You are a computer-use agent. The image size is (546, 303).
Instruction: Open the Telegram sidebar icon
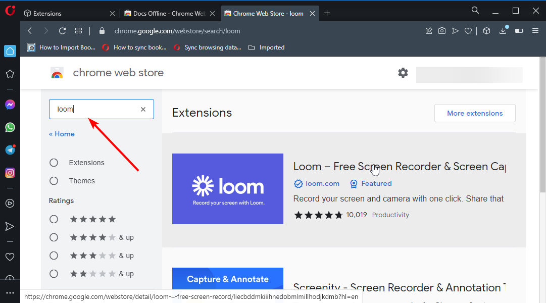coord(10,150)
